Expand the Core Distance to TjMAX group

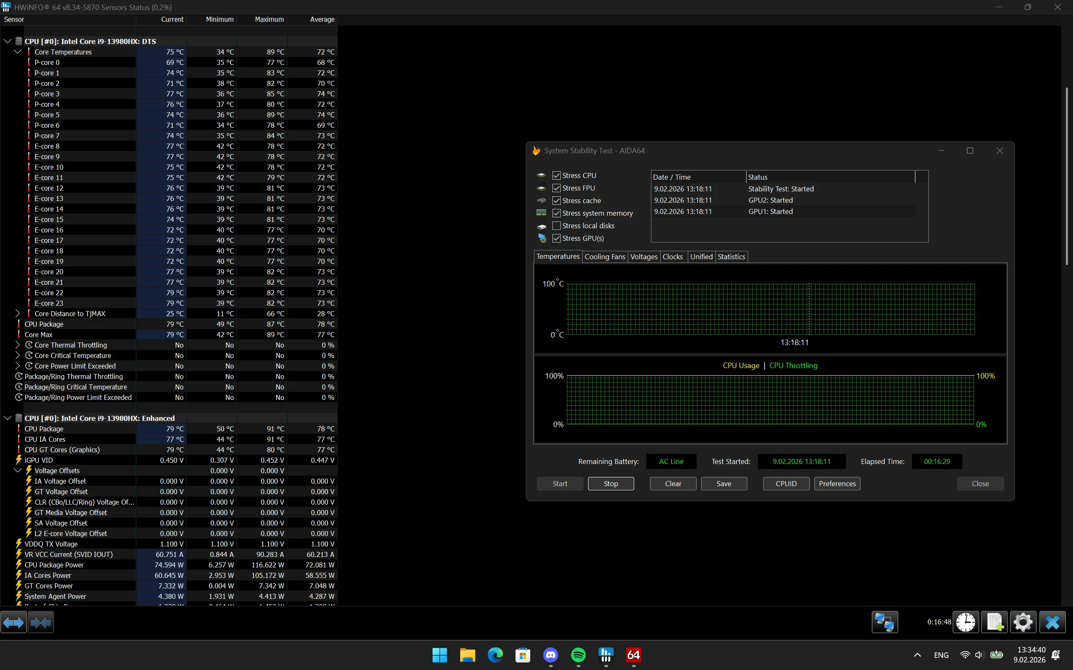(x=18, y=314)
